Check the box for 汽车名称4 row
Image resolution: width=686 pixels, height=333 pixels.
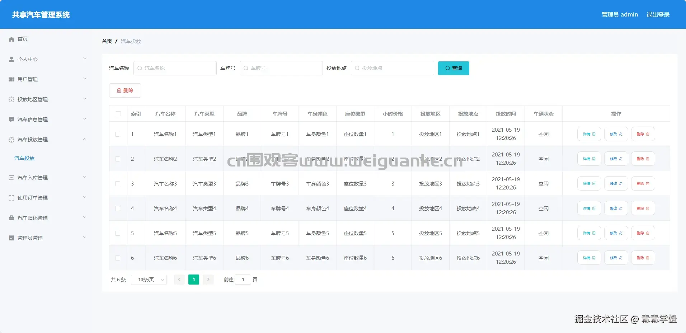(118, 208)
